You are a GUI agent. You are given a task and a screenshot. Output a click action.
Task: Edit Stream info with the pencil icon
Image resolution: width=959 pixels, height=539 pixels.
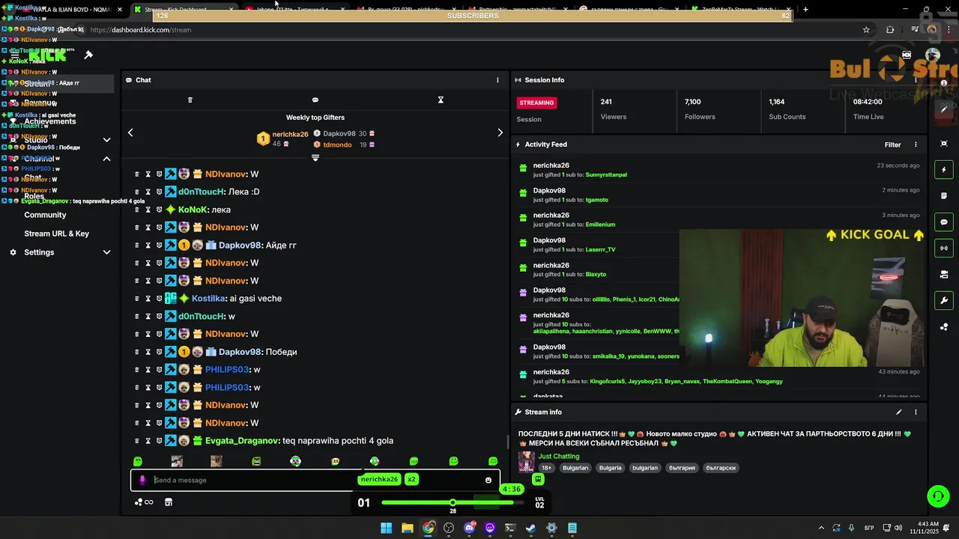coord(899,412)
